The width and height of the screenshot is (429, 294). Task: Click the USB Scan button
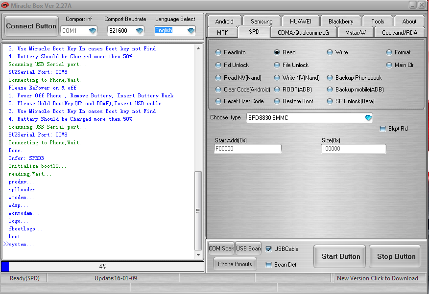coord(248,249)
